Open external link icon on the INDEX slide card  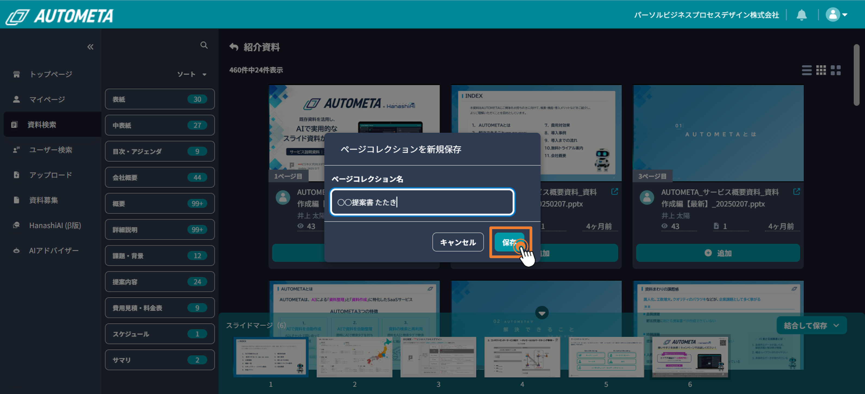coord(614,191)
